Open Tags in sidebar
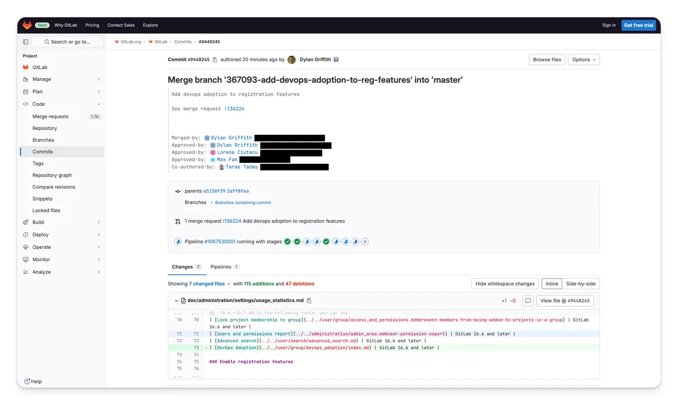Screen dimensions: 678x405 tap(61, 163)
